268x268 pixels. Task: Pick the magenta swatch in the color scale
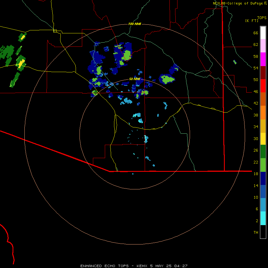263,59
